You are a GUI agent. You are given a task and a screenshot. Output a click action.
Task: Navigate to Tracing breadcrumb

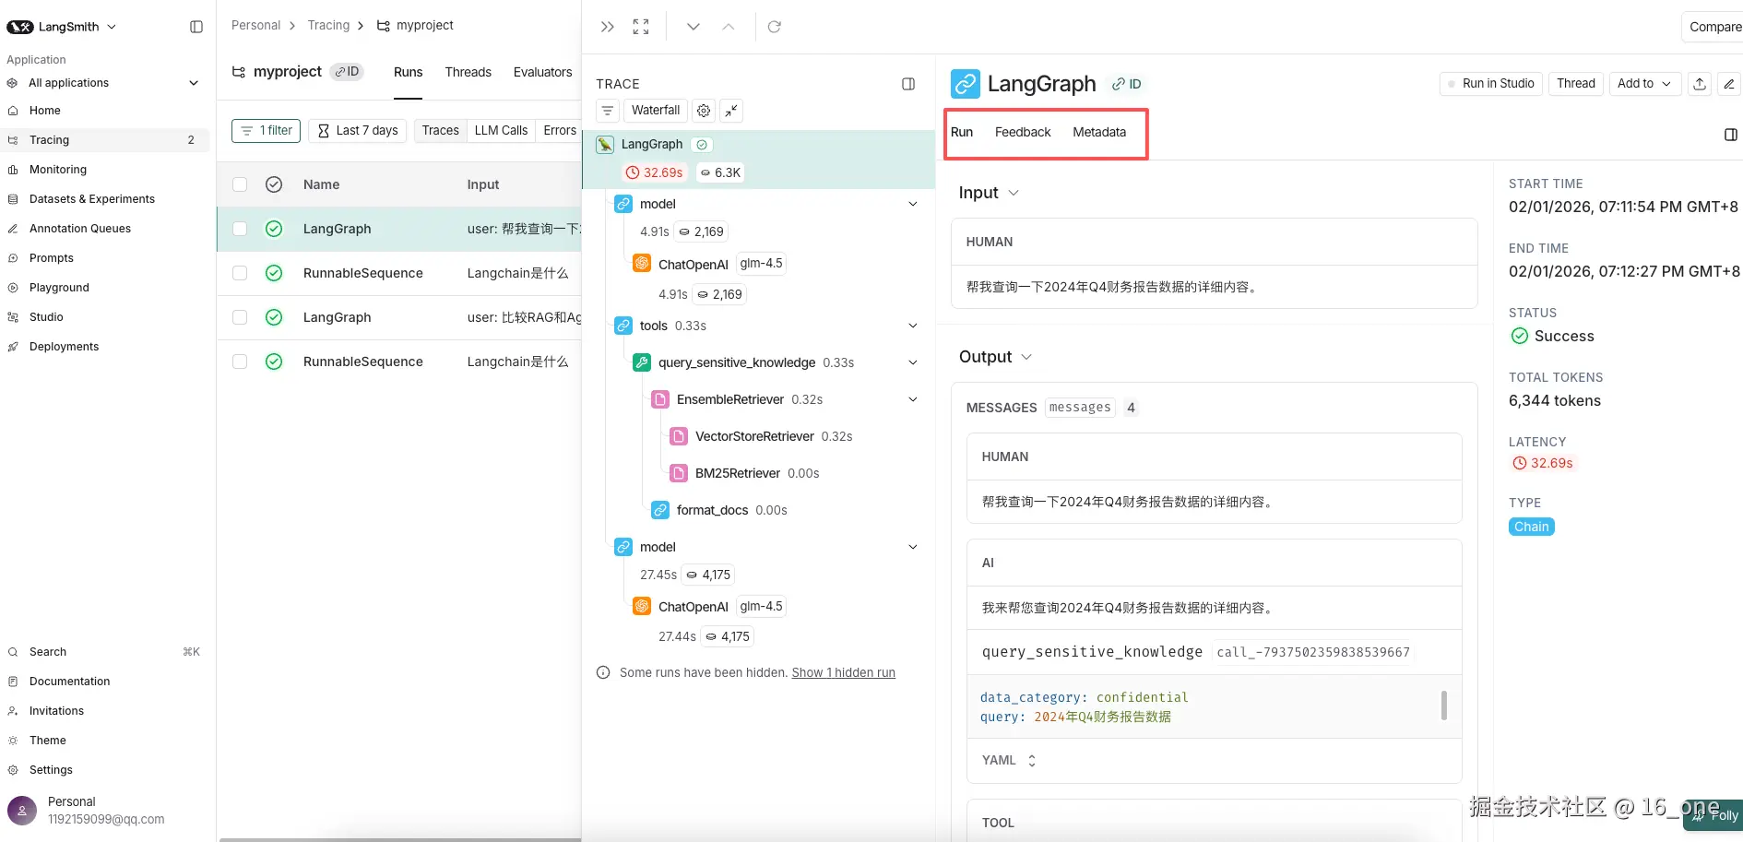328,26
